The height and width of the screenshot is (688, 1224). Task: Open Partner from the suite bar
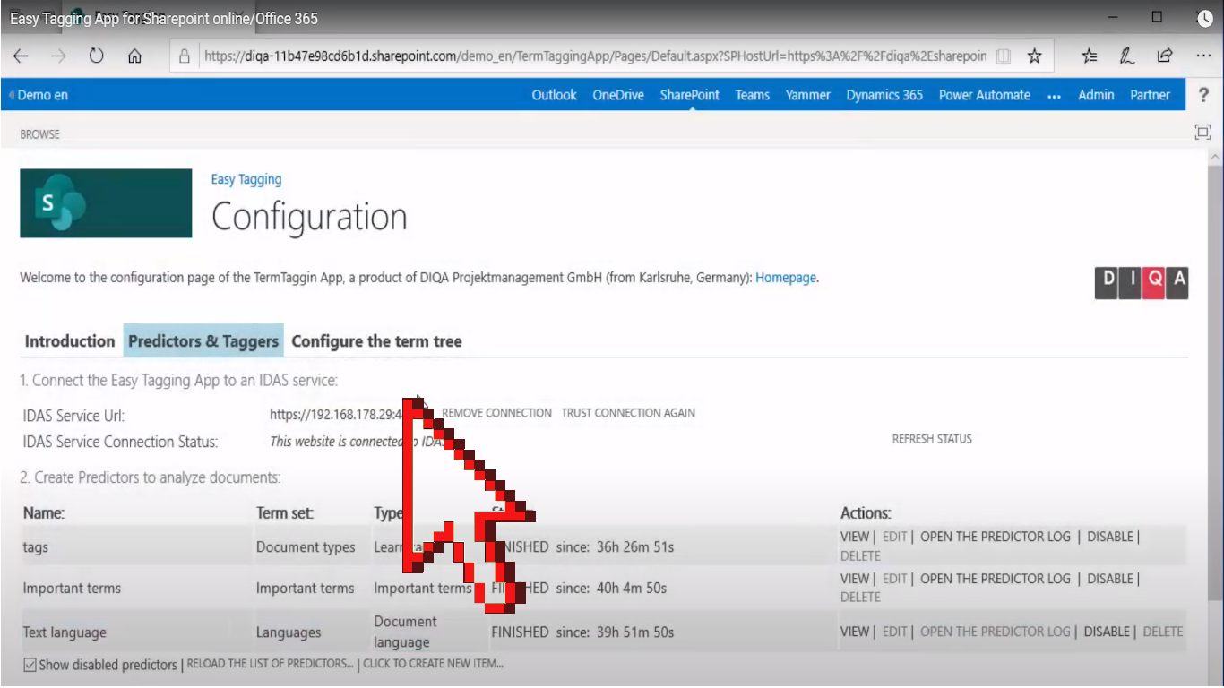1151,95
